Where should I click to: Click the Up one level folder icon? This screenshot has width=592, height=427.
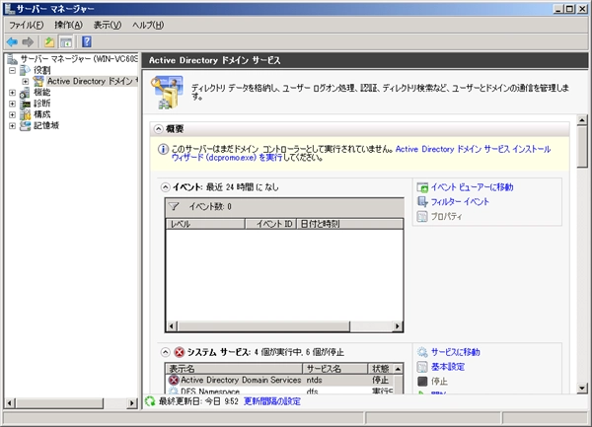[x=49, y=41]
